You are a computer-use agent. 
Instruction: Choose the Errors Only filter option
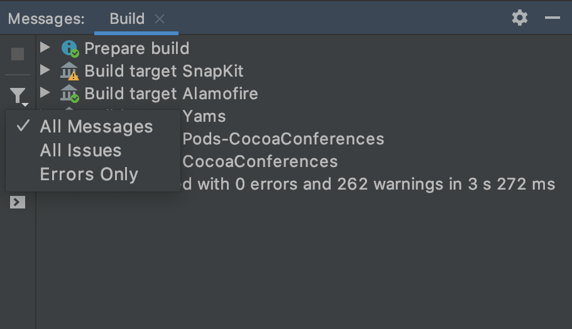(89, 175)
